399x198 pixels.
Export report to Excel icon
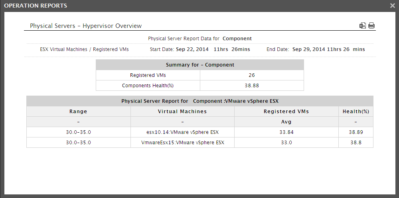(x=362, y=25)
